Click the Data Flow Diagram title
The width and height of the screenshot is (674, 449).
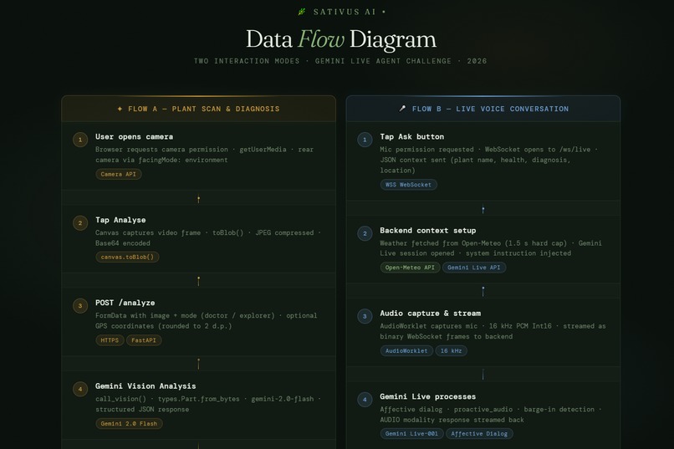pos(341,39)
